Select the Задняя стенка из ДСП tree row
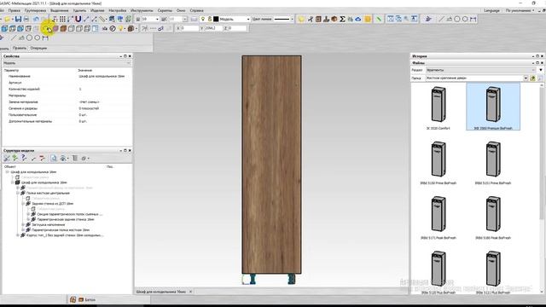 52,204
